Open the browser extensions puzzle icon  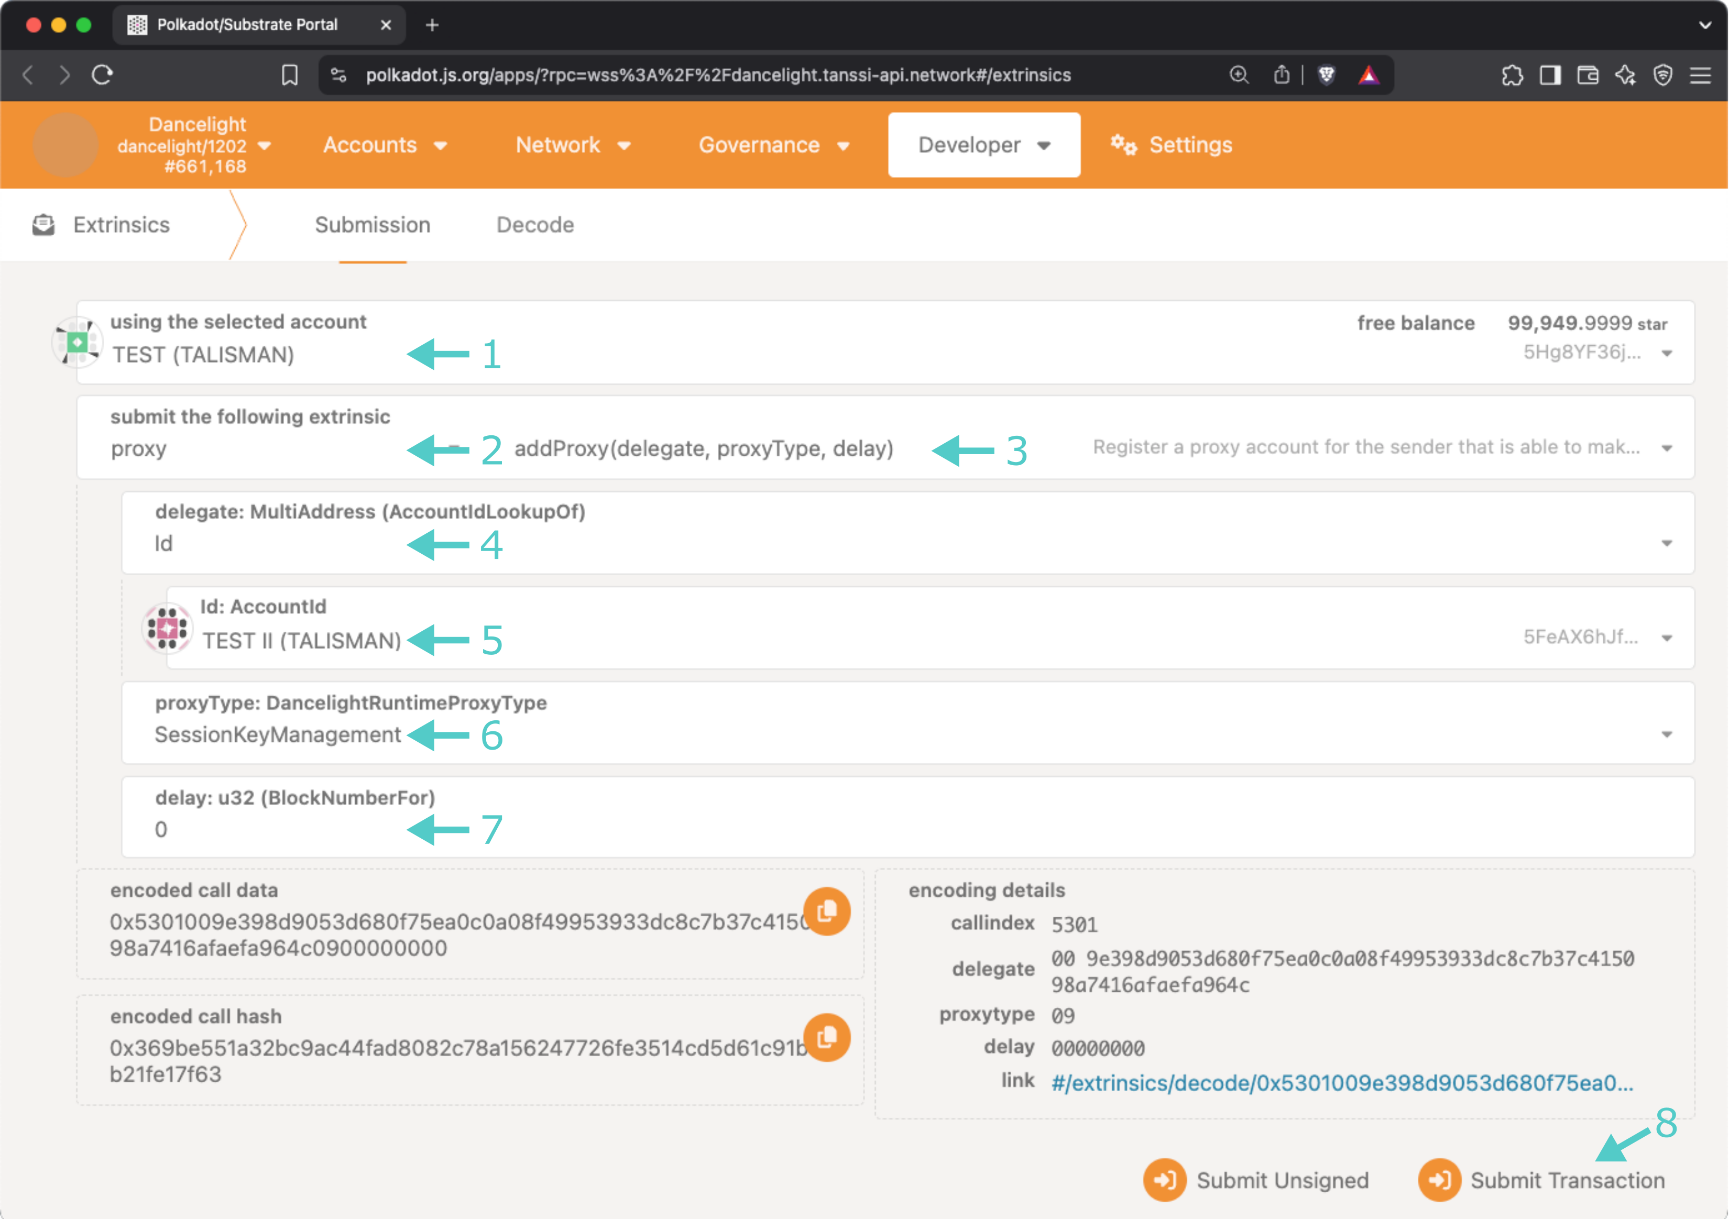pos(1512,74)
